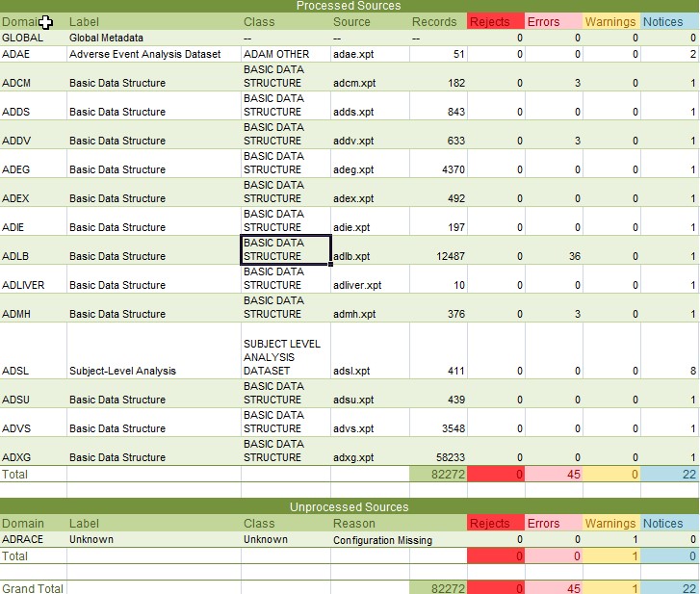Click the Unprocessed Sources title bar
This screenshot has width=700, height=594.
coord(350,506)
